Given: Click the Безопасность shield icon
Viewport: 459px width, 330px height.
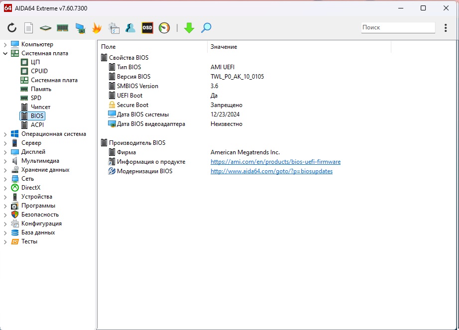Looking at the screenshot, I should click(14, 215).
